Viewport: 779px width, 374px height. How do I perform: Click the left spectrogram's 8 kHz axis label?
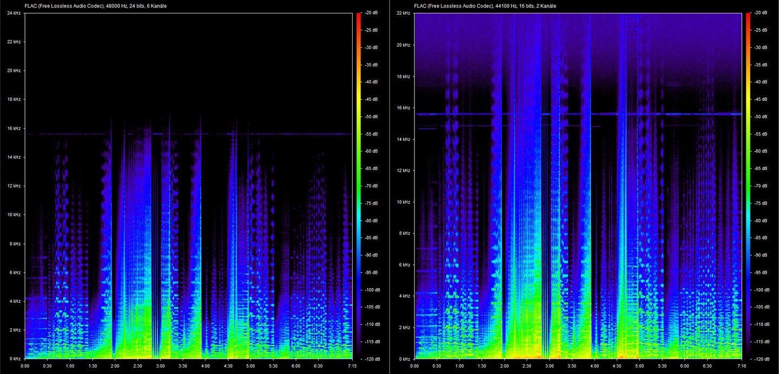(15, 243)
